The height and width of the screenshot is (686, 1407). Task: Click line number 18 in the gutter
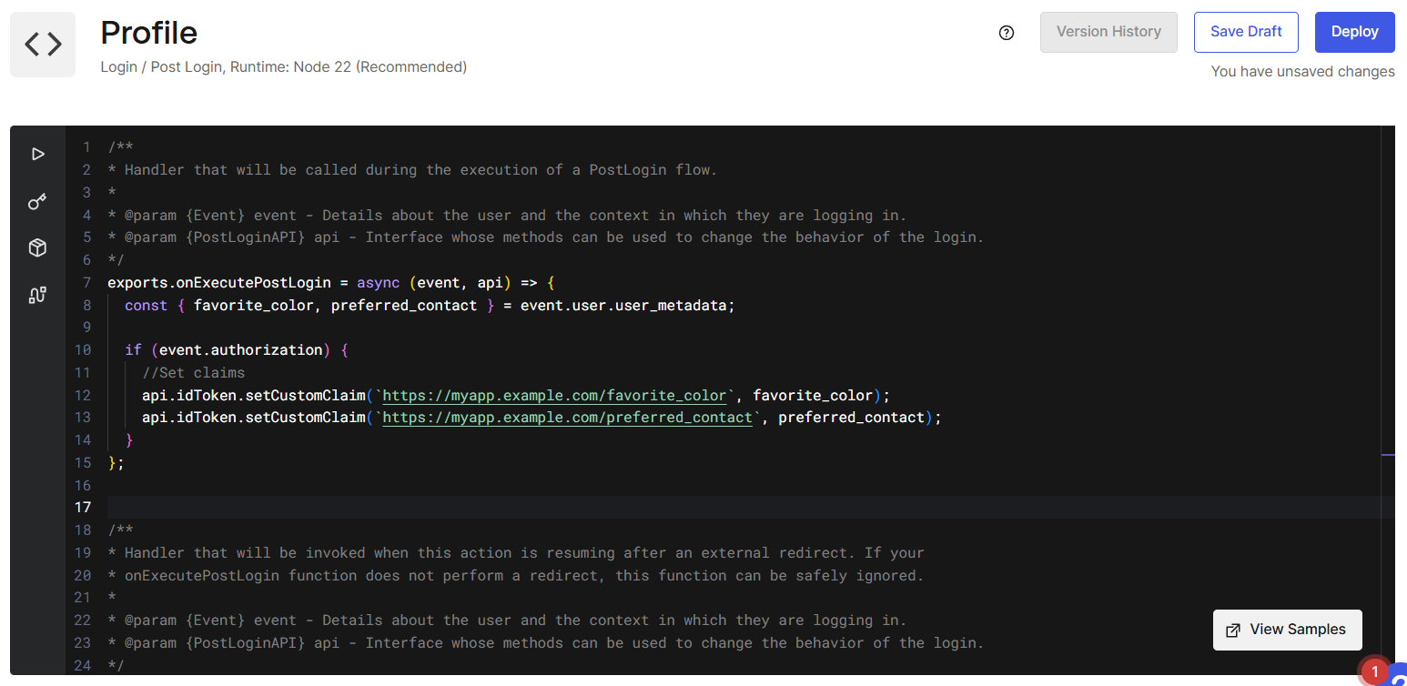tap(83, 530)
